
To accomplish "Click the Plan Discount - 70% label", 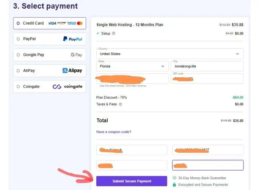I will tap(112, 97).
